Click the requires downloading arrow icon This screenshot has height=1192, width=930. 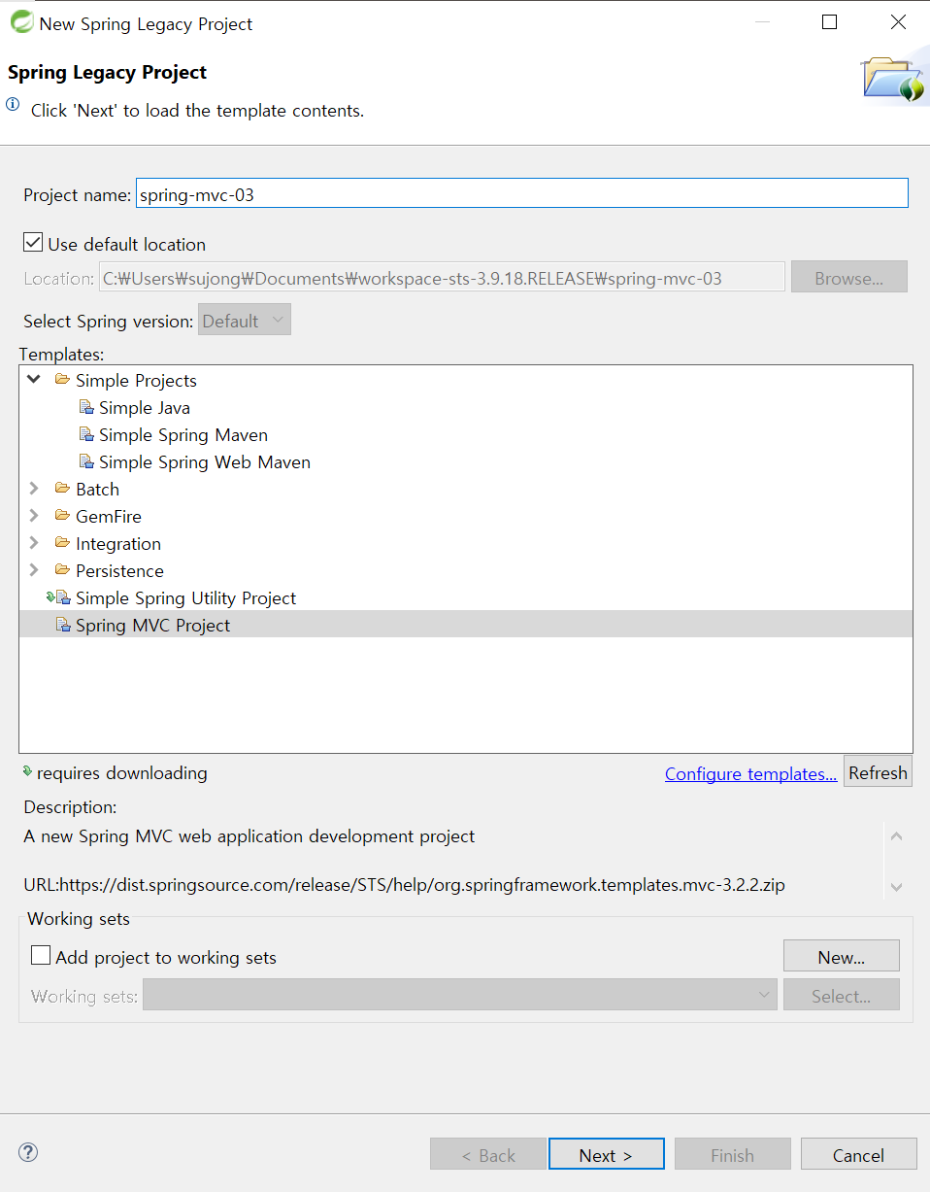[28, 772]
